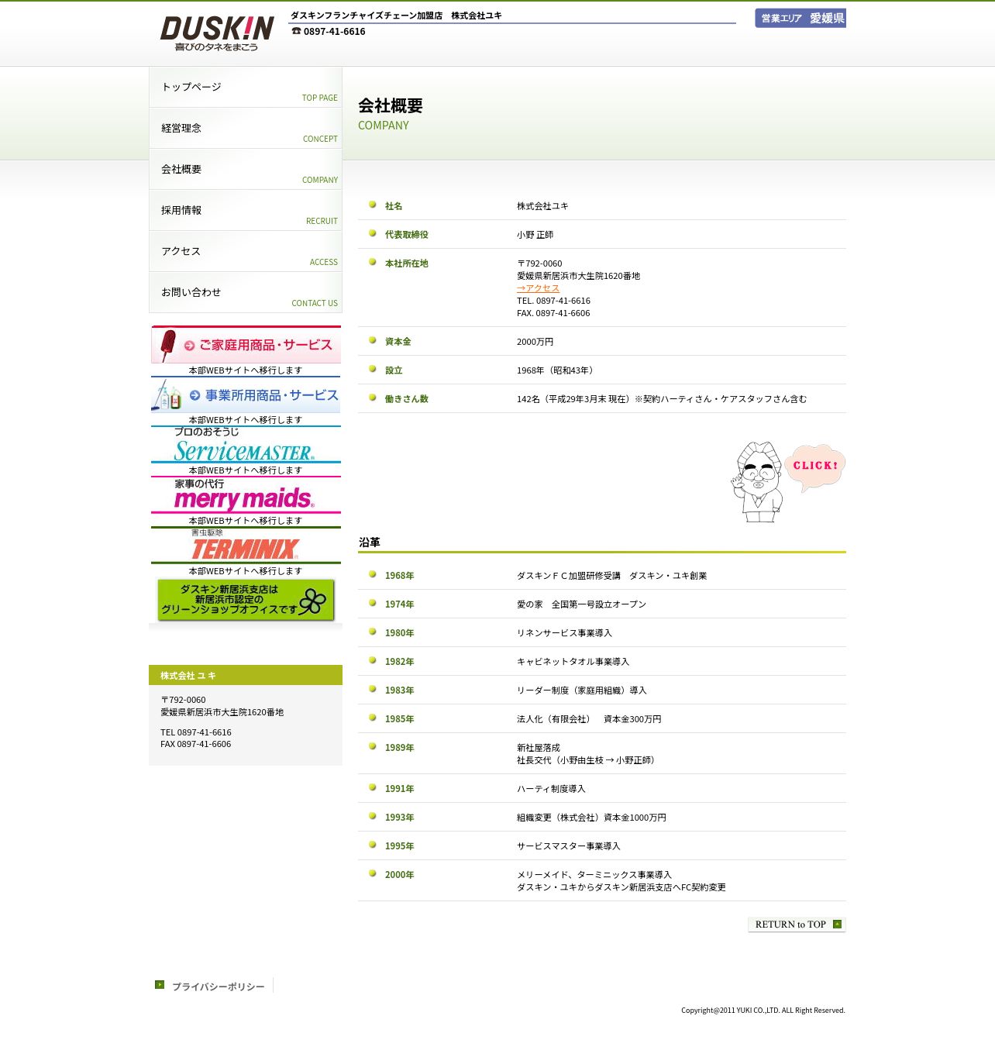
Task: Click the 1995年 サービスマスター事業導入 row
Action: [602, 846]
